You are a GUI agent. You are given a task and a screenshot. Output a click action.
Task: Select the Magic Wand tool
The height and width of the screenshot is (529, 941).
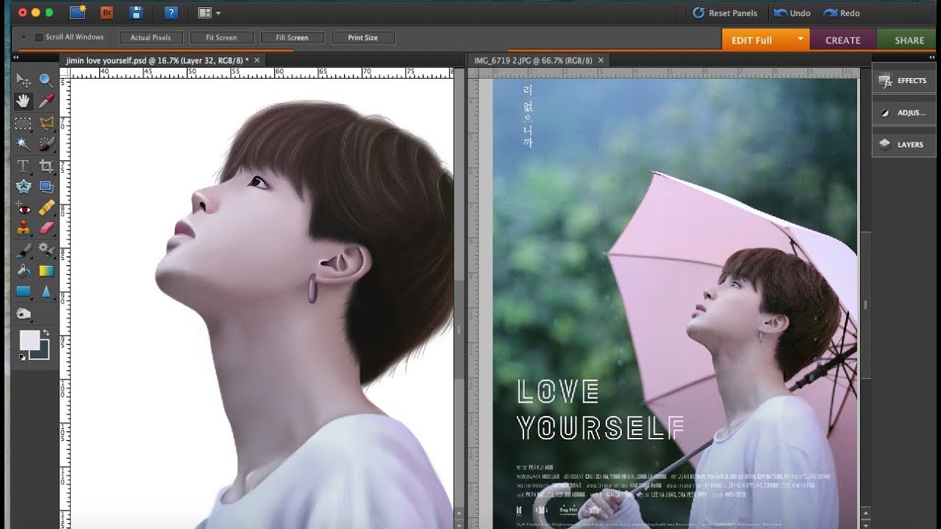[24, 144]
